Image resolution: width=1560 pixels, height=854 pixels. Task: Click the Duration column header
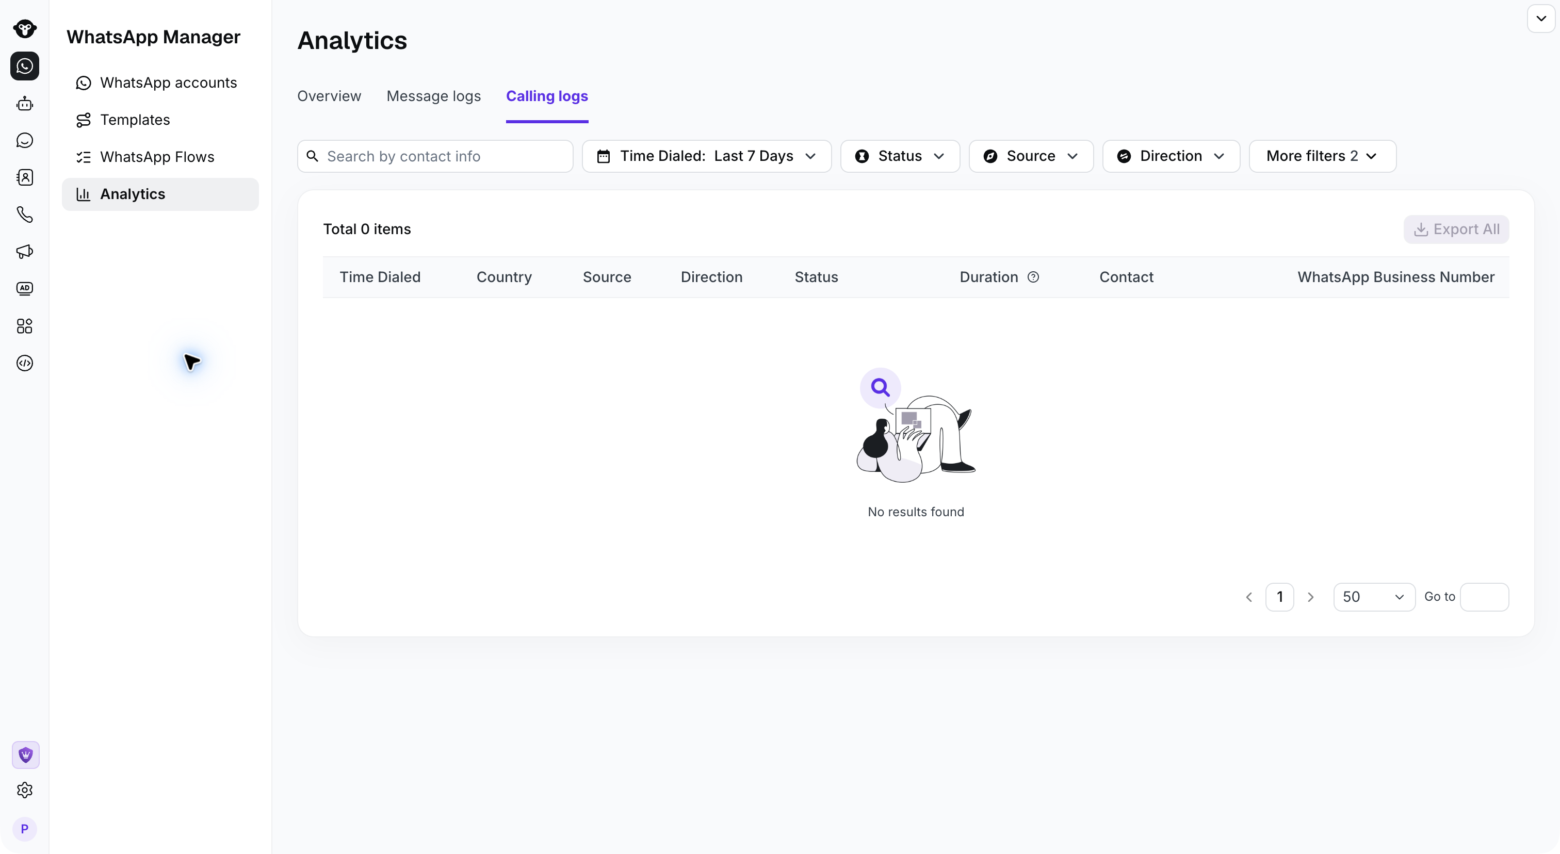point(989,277)
